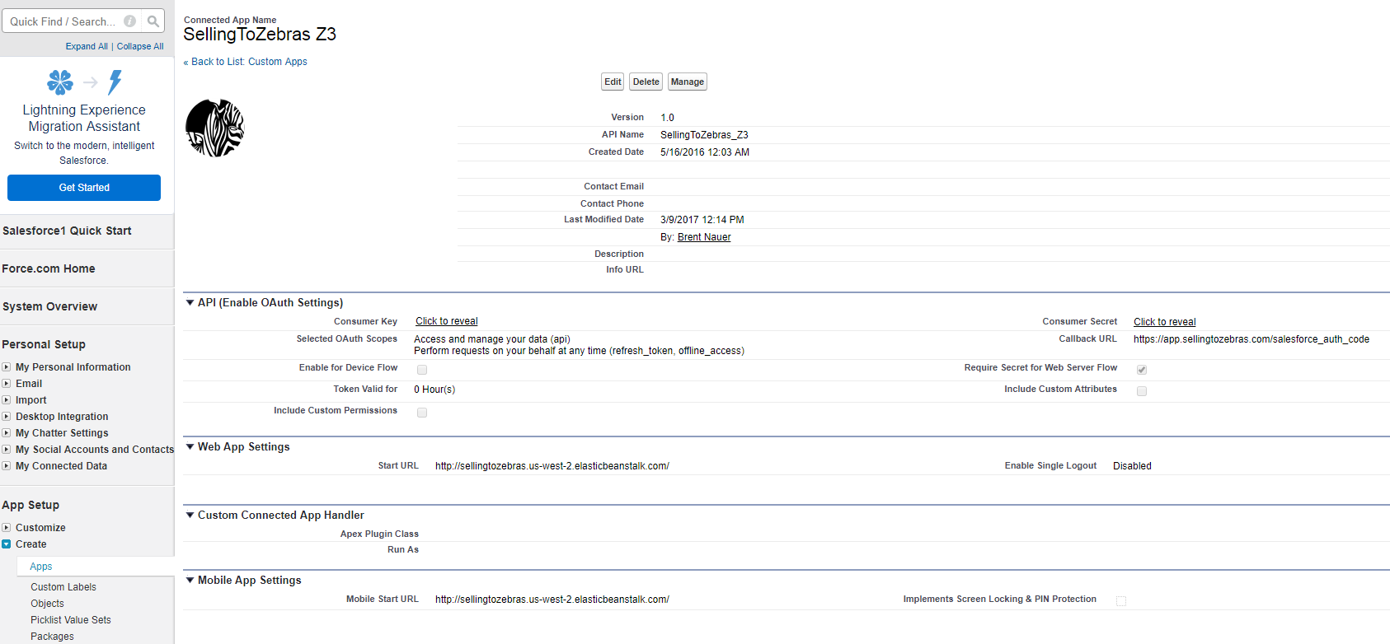Click the 0 Hour(s) token value
The image size is (1390, 644).
coord(434,390)
